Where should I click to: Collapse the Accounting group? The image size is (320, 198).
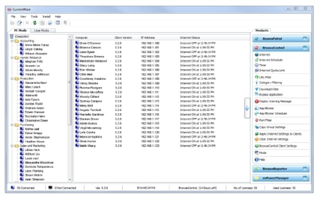point(12,41)
